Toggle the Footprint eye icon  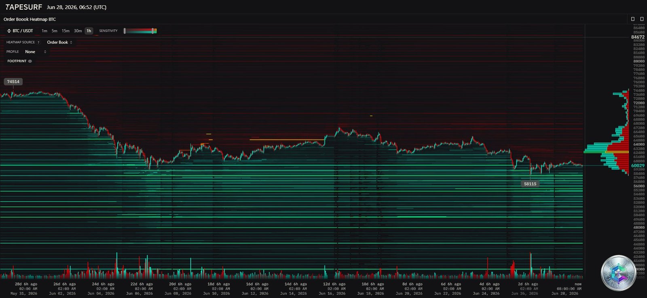click(x=30, y=61)
